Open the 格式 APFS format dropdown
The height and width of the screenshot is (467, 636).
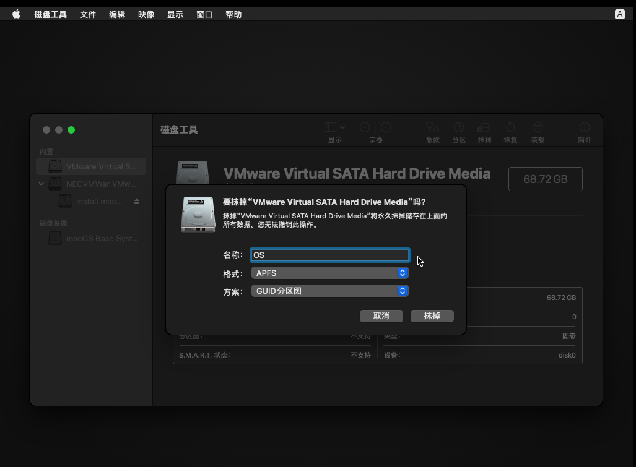329,273
